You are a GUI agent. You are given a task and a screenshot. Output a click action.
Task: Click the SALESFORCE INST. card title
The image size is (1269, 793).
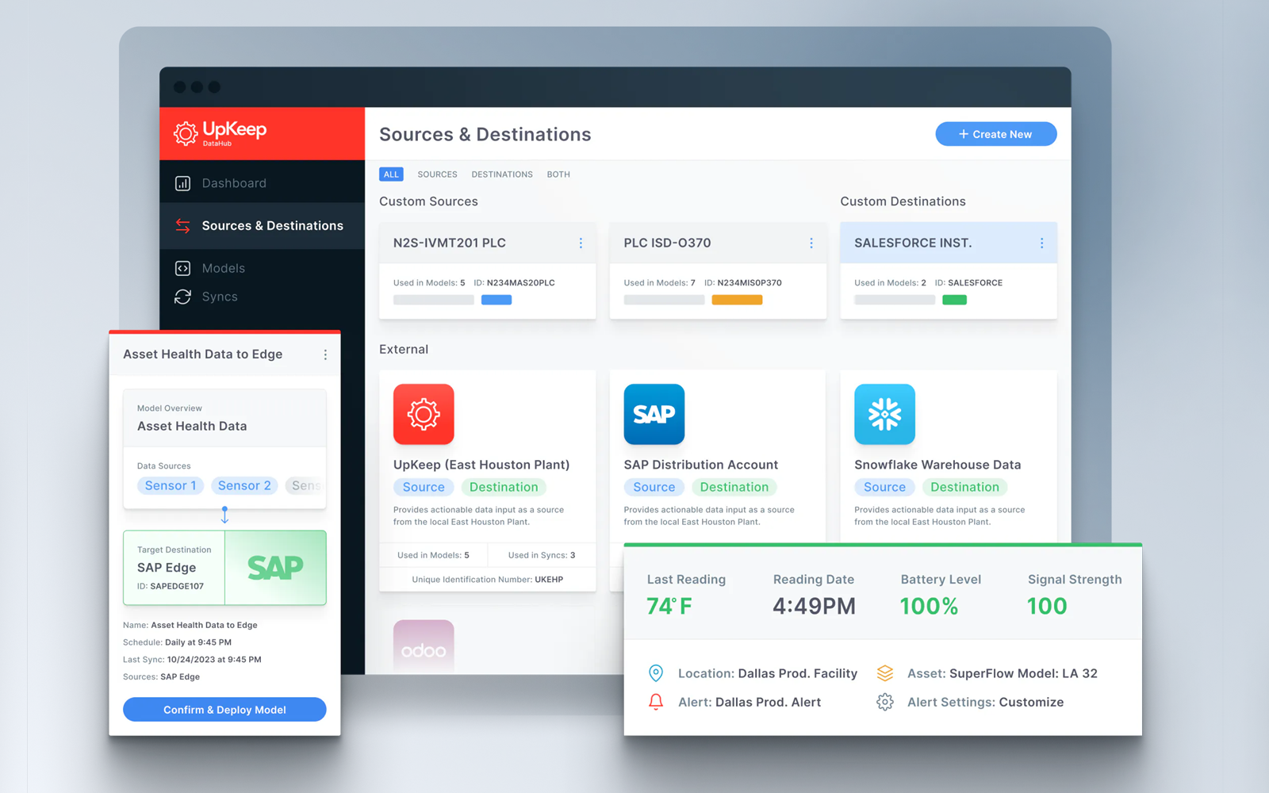tap(913, 243)
